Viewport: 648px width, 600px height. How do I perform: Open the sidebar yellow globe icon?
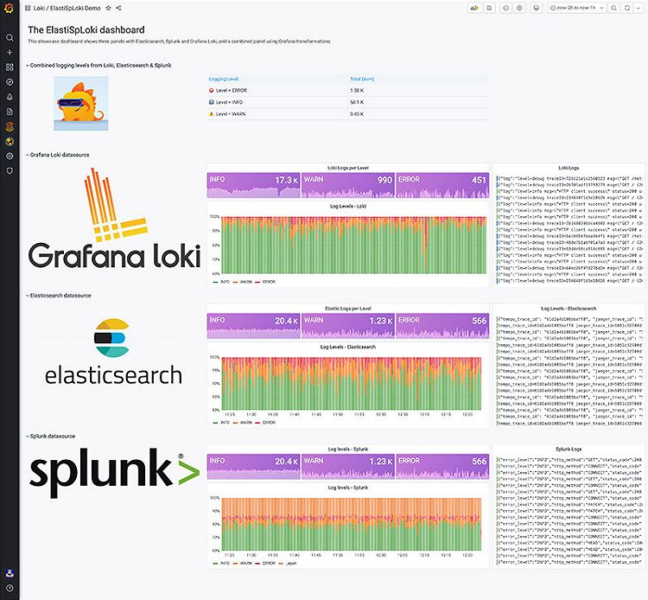pyautogui.click(x=10, y=142)
